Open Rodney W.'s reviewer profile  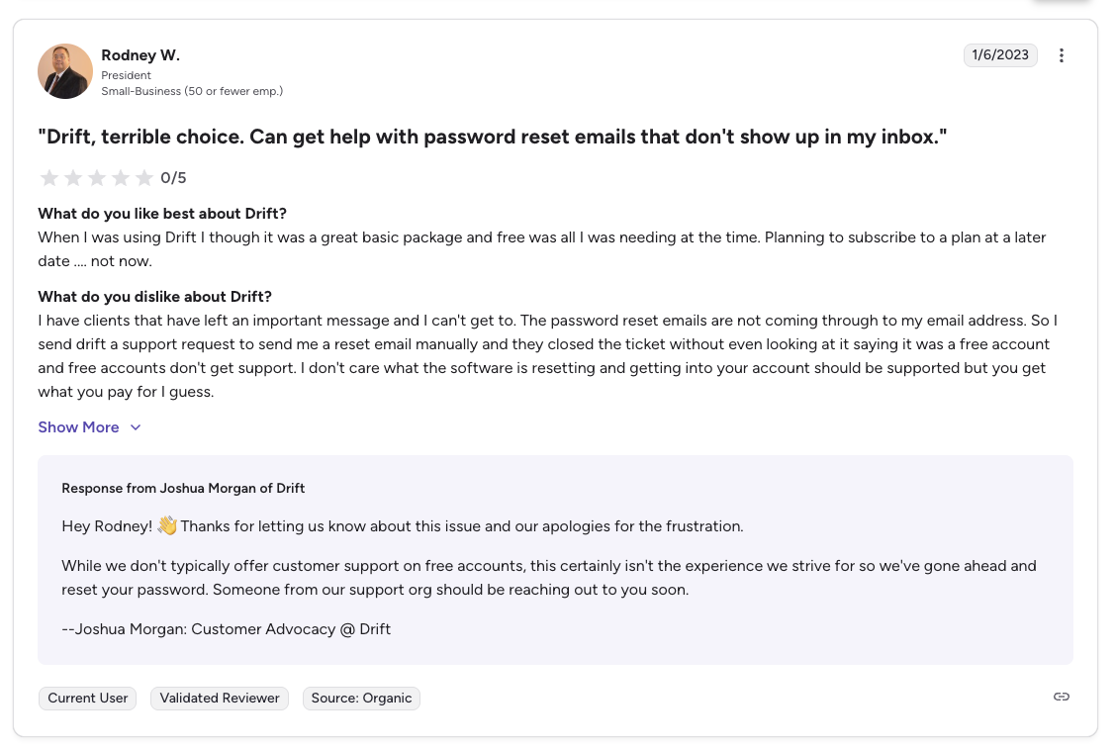(x=140, y=55)
